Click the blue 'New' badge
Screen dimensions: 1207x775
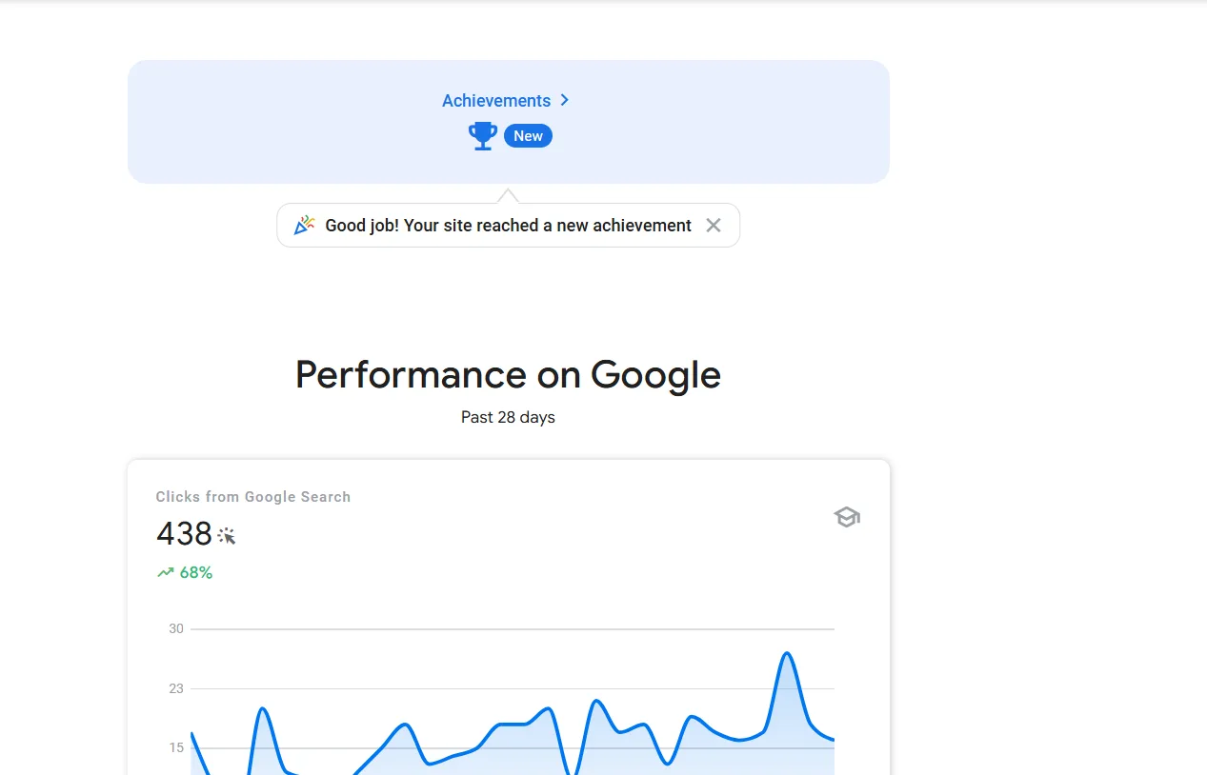528,135
